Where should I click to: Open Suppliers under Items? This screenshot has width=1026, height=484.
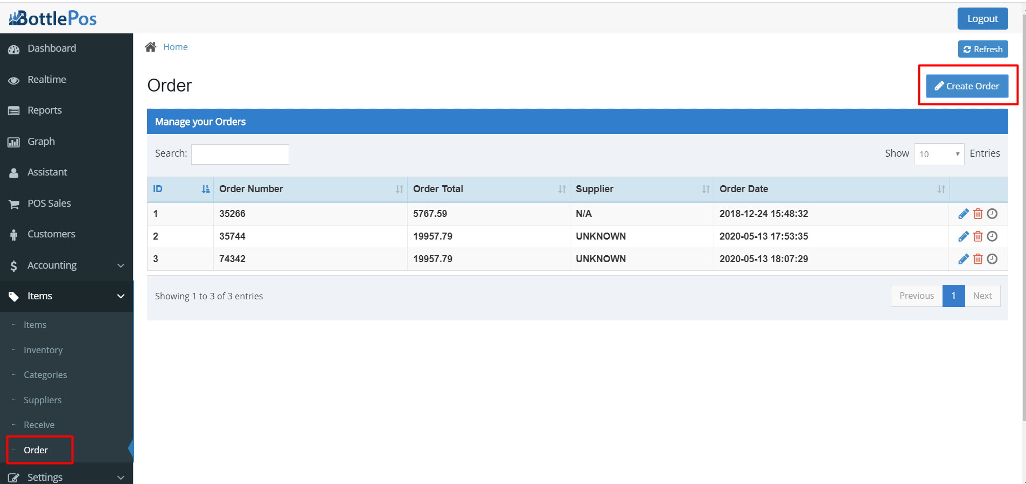point(43,400)
